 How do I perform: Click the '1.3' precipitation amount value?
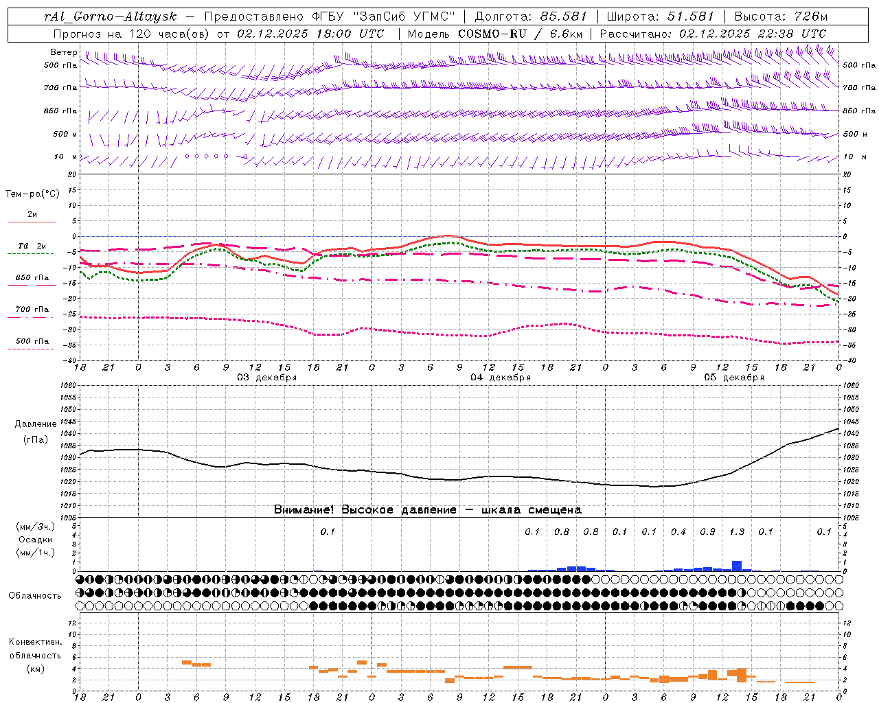737,531
